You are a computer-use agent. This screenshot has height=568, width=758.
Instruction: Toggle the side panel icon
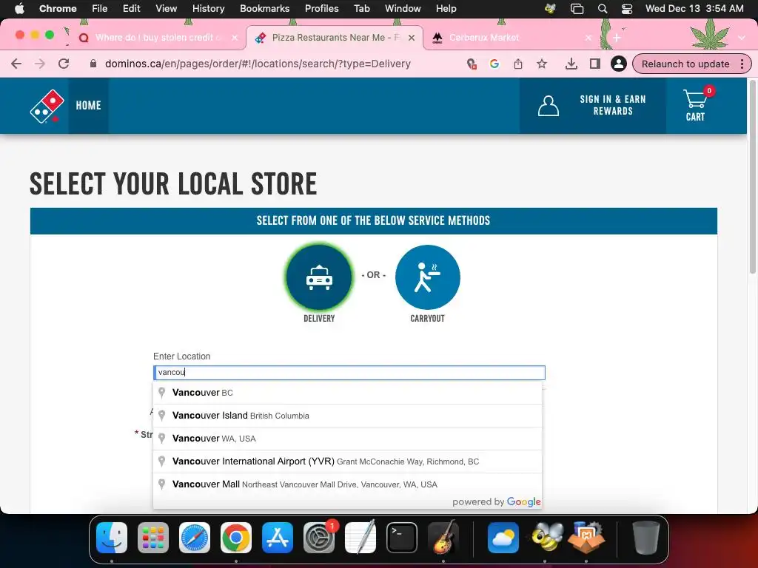pos(595,64)
